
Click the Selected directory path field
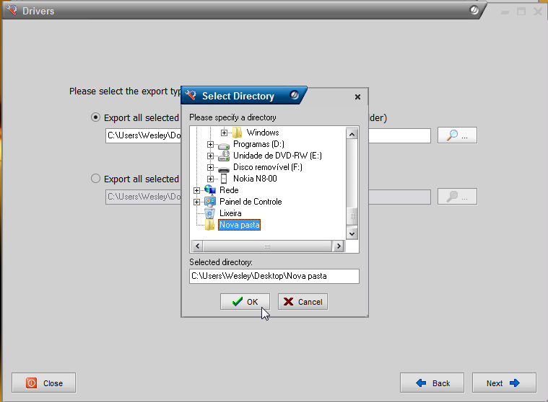click(x=274, y=277)
